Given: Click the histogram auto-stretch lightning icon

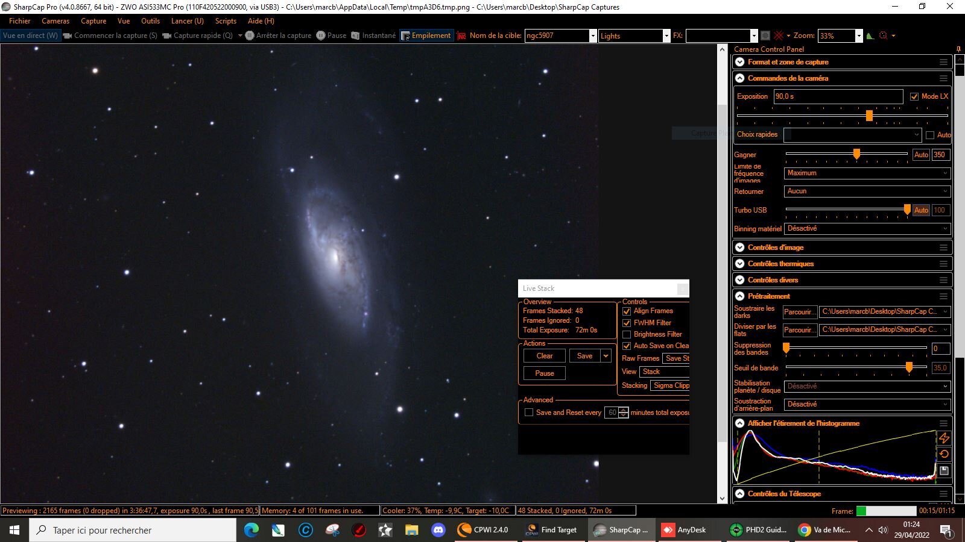Looking at the screenshot, I should tap(944, 438).
